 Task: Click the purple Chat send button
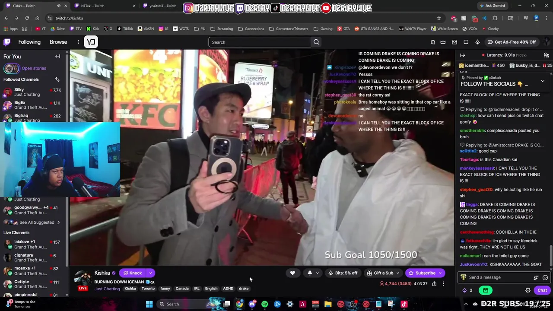pyautogui.click(x=542, y=290)
